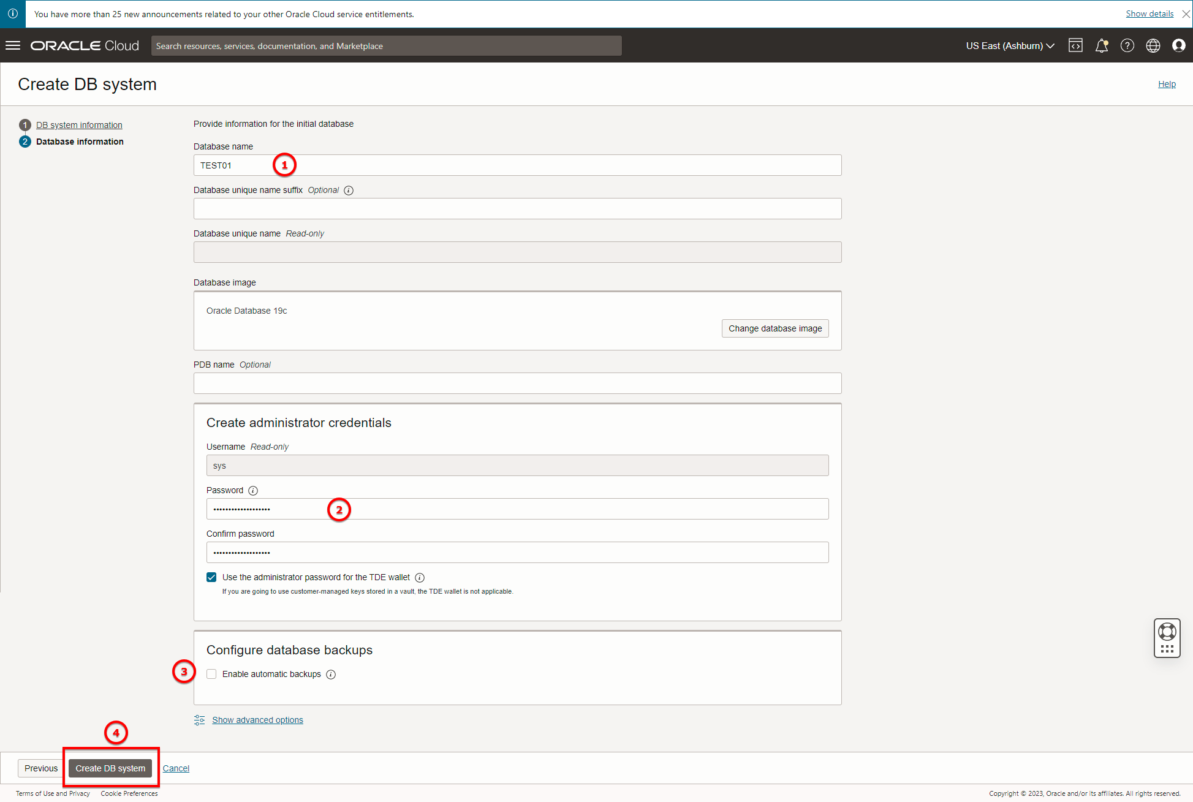Open the US East (Ashburn) region dropdown
The height and width of the screenshot is (802, 1193).
pyautogui.click(x=1010, y=46)
